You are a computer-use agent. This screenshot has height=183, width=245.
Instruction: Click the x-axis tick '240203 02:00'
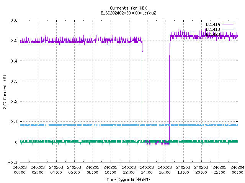(x=38, y=170)
